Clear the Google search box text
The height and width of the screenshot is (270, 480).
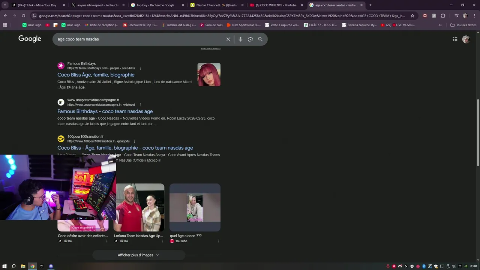pos(228,39)
